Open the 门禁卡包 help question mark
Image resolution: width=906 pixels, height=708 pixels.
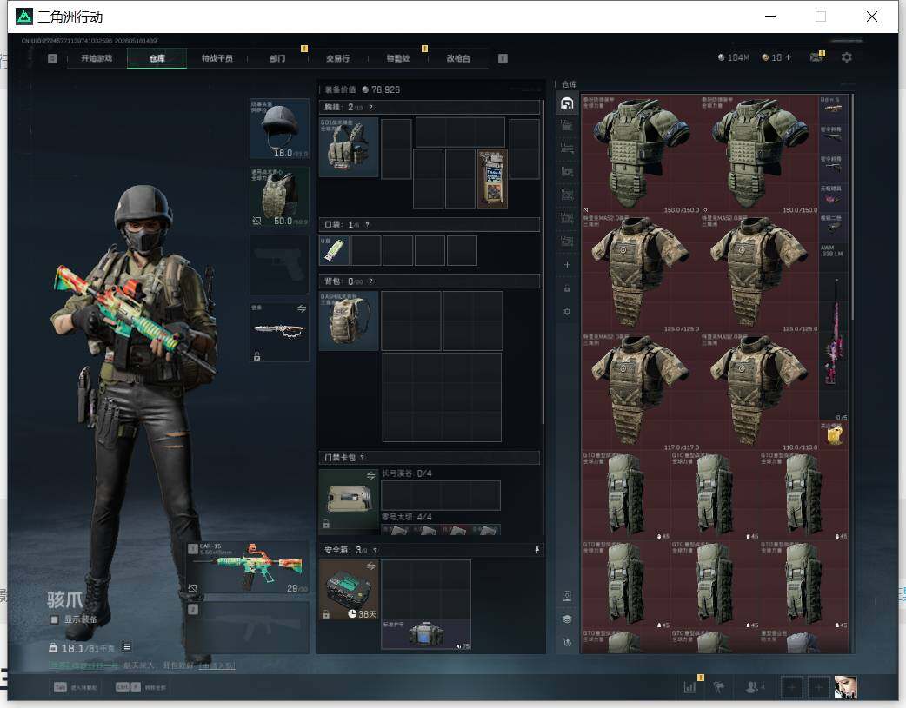(x=363, y=457)
